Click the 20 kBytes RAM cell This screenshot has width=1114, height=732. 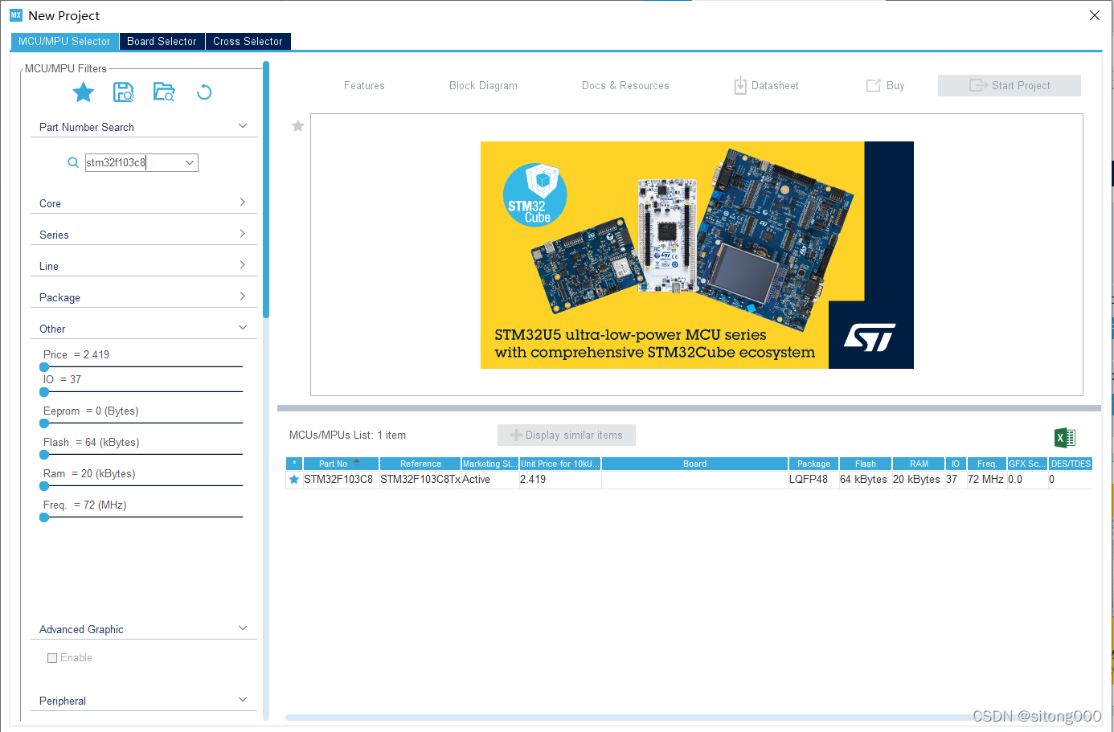click(x=917, y=480)
